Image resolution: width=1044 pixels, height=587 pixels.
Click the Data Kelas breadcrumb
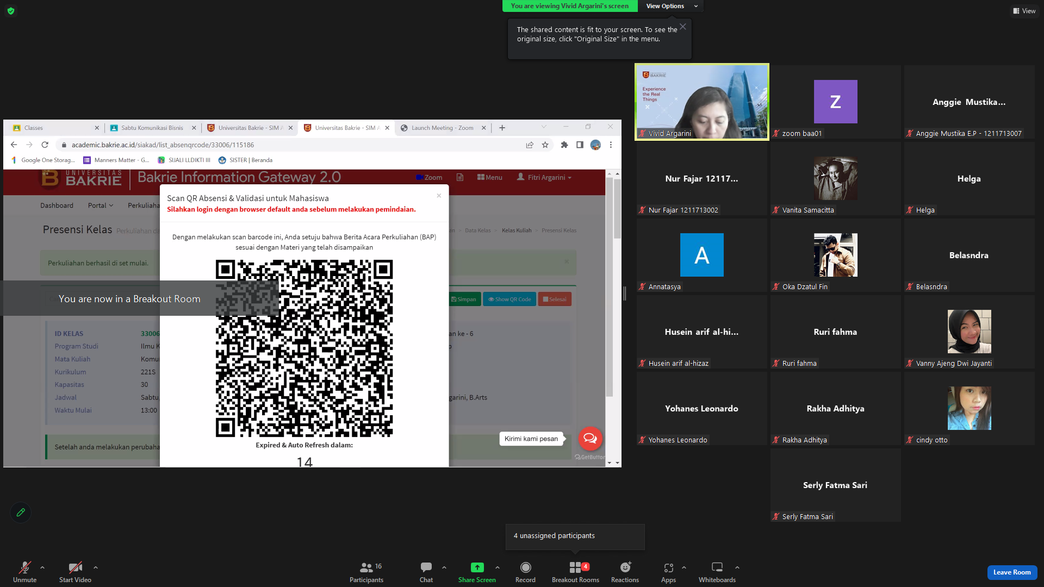[x=478, y=230]
